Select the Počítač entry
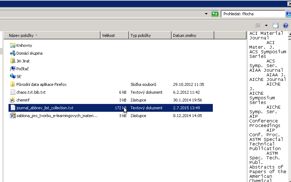 [22, 69]
